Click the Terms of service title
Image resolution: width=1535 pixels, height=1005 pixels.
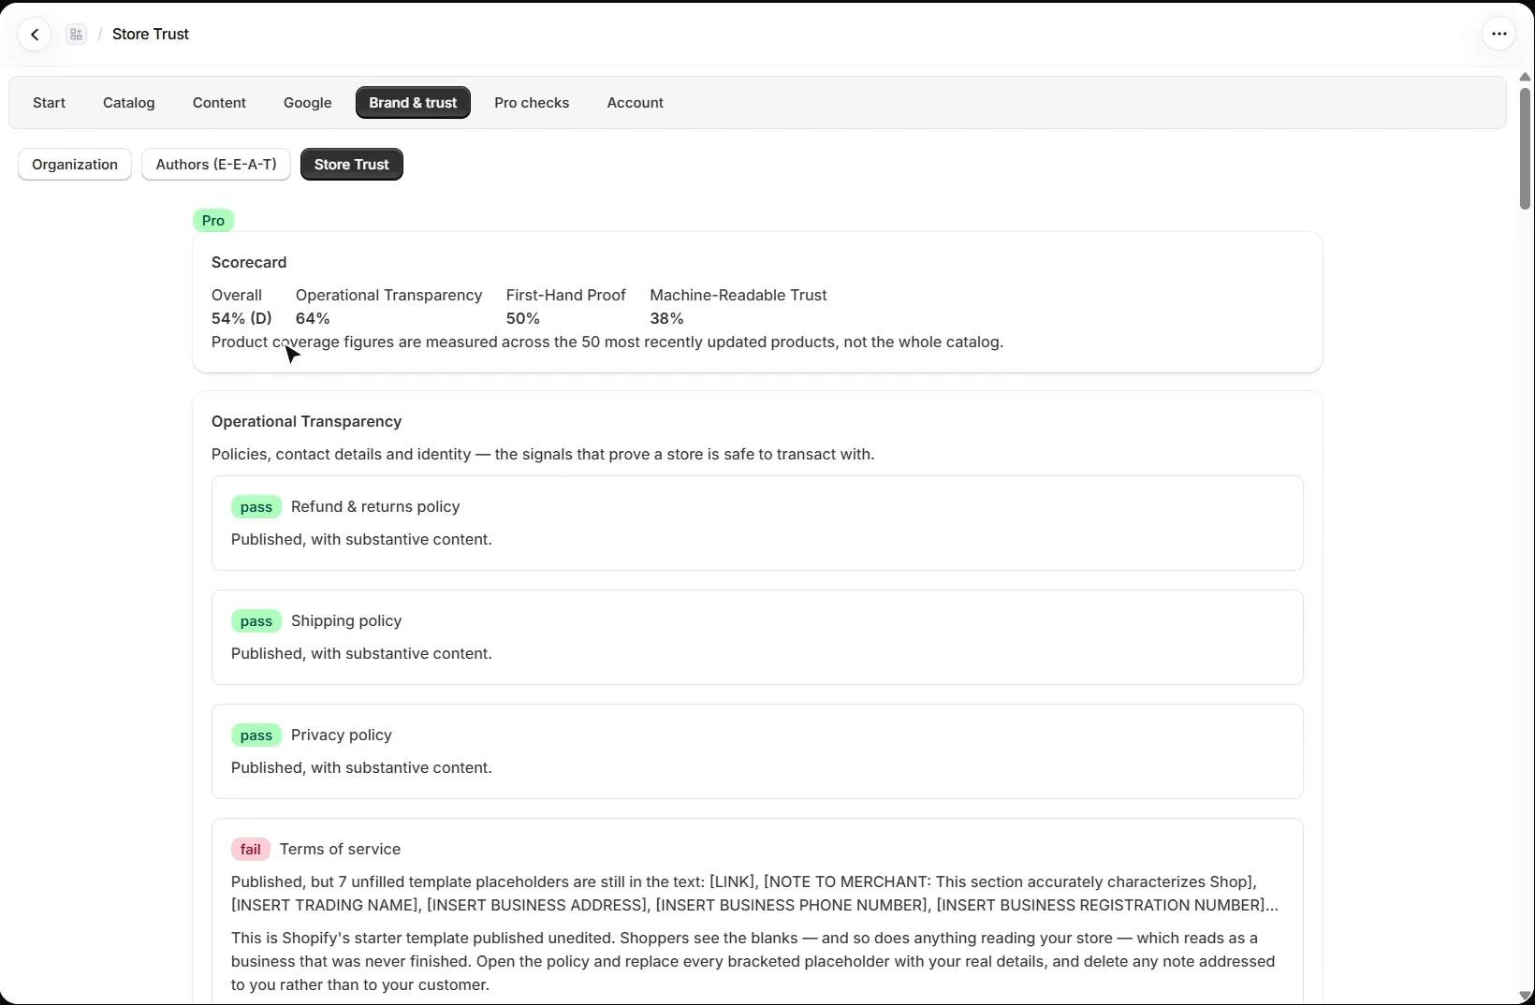point(340,850)
